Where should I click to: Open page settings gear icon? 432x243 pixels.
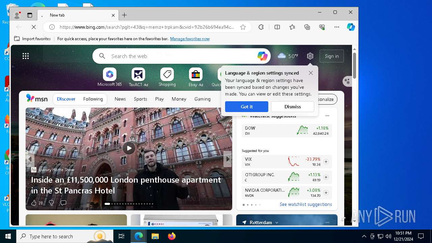click(310, 56)
